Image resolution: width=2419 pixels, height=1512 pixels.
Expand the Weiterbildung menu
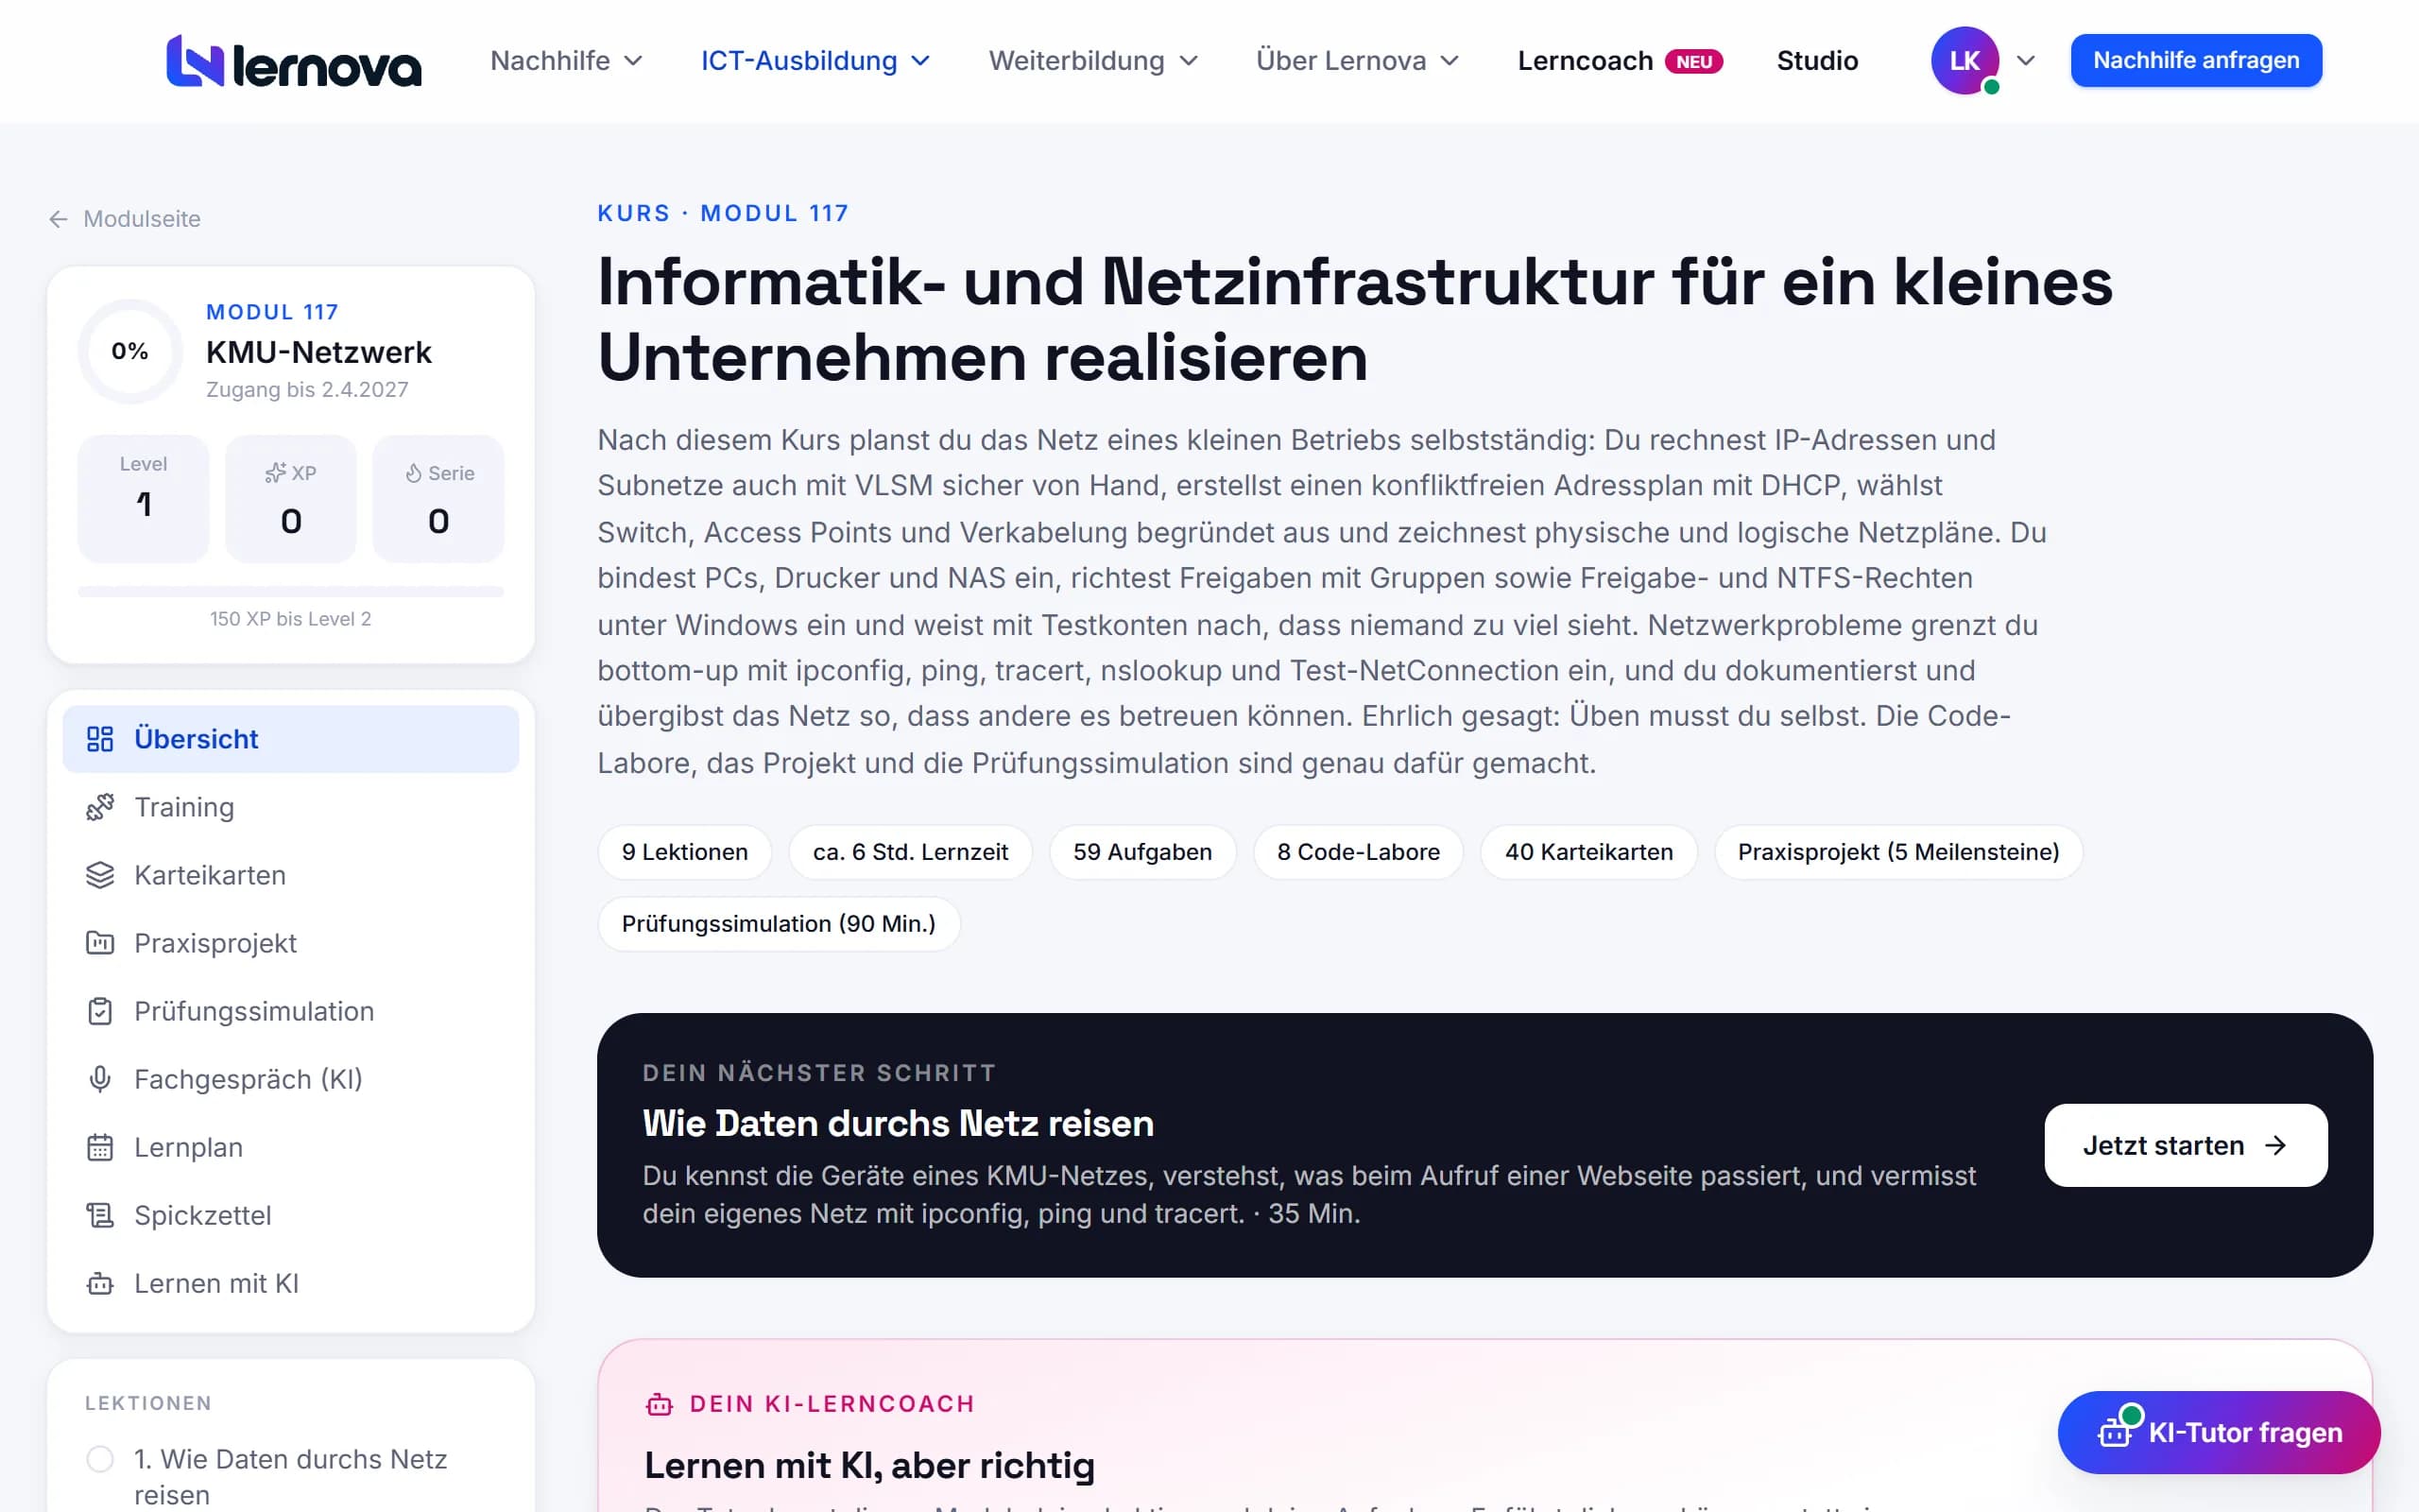point(1092,61)
